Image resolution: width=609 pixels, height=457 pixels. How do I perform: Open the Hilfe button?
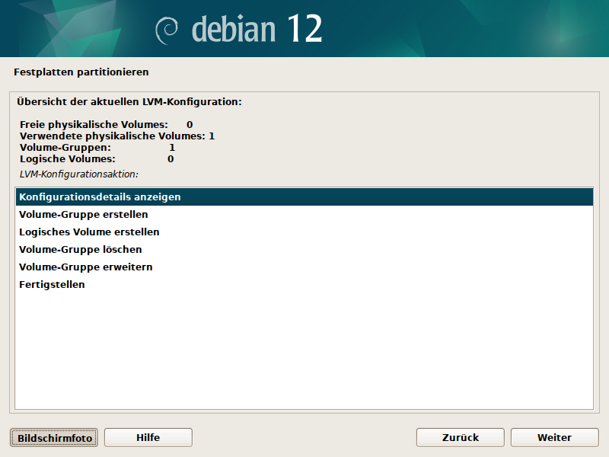[x=148, y=437]
